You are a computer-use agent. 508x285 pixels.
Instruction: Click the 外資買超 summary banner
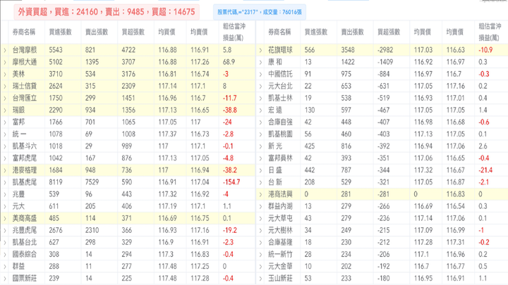tap(107, 12)
